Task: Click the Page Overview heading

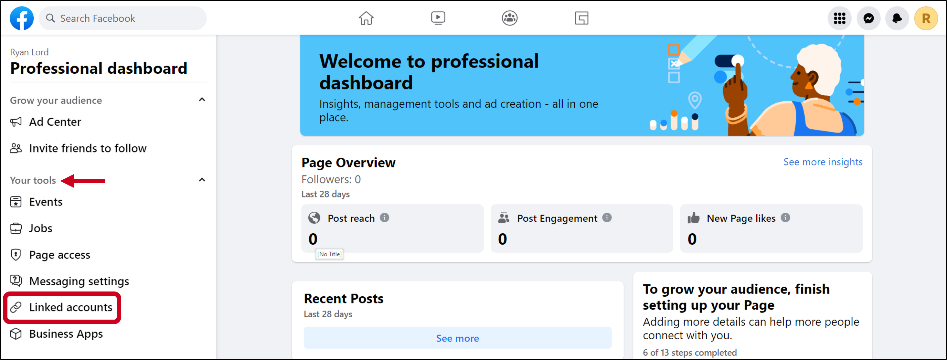Action: click(348, 163)
